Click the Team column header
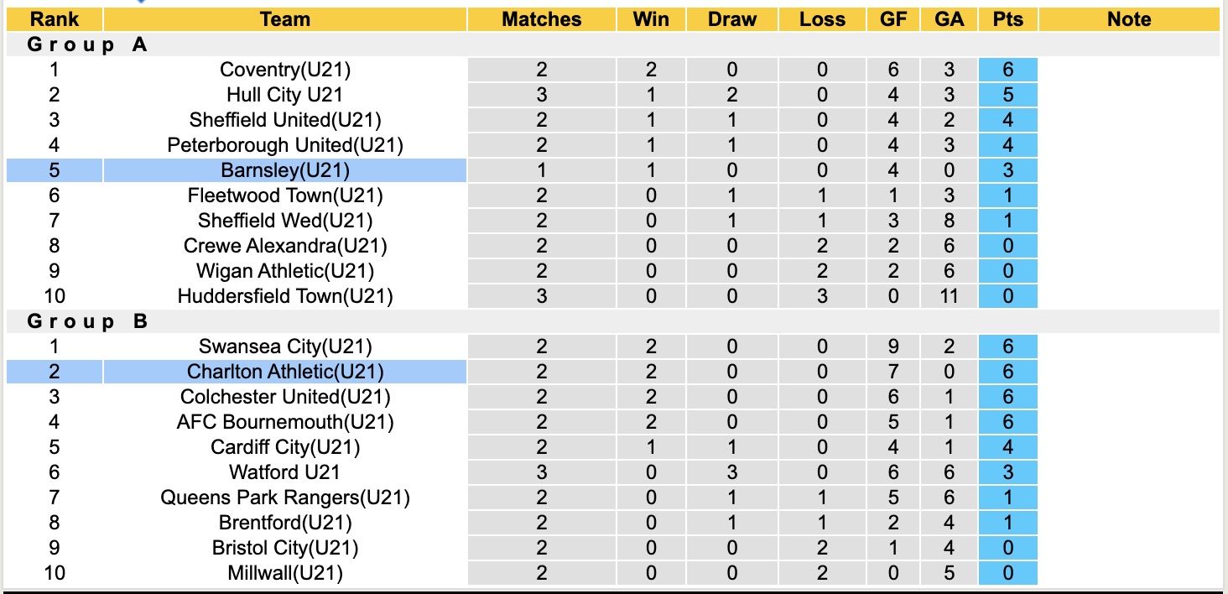 285,19
